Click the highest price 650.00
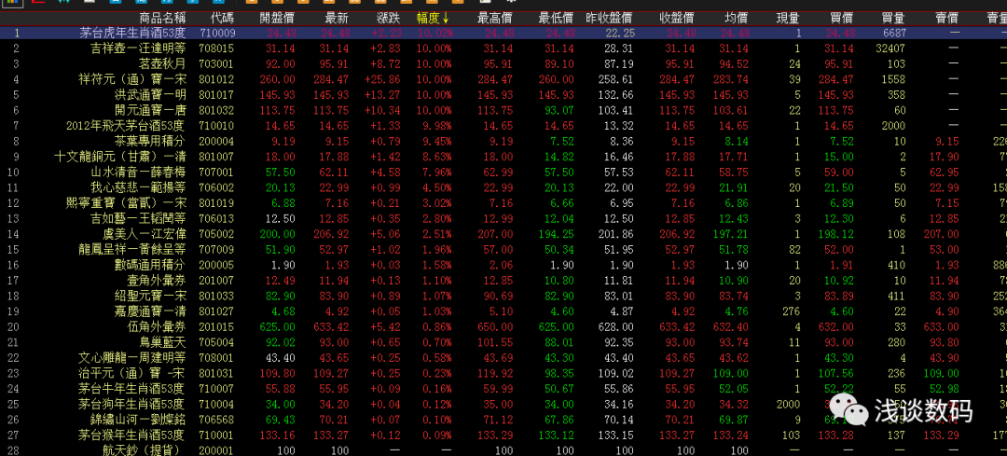The width and height of the screenshot is (1007, 456). (x=494, y=326)
